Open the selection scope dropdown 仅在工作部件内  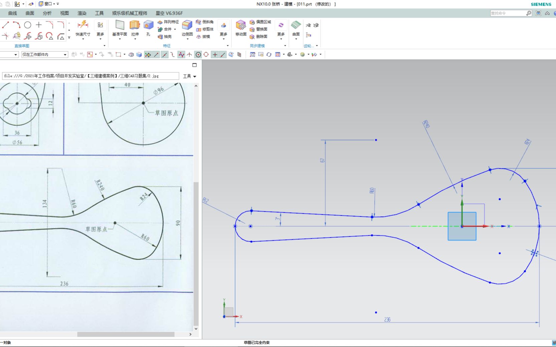[64, 54]
